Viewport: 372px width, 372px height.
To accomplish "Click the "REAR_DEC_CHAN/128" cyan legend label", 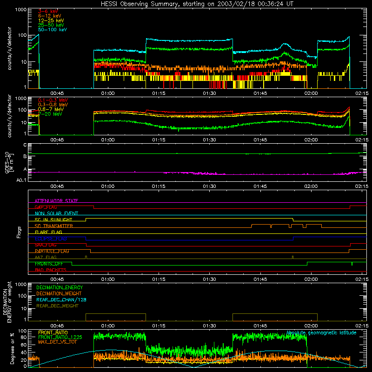I will 61,299.
